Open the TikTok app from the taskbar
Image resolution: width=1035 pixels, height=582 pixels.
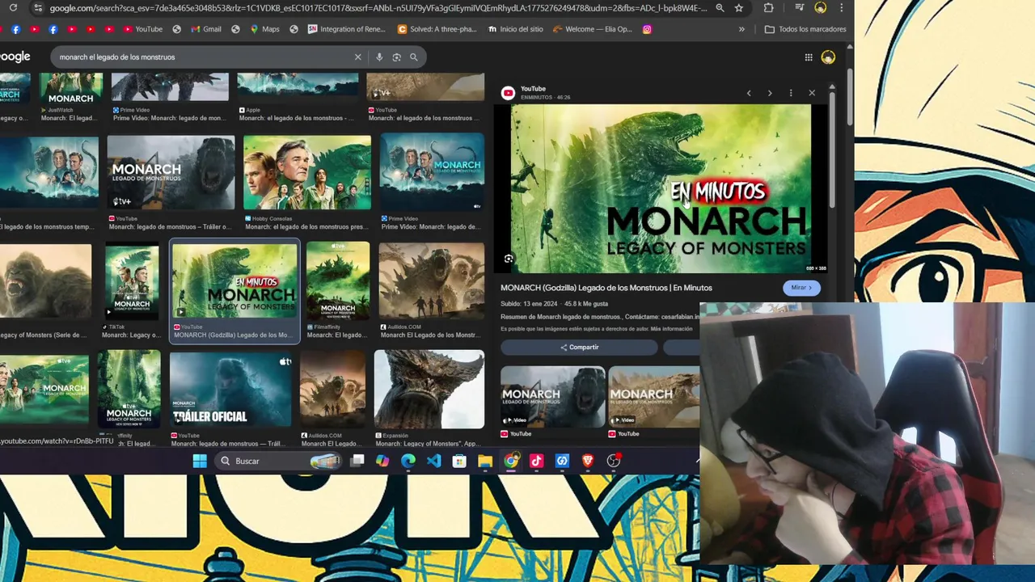click(536, 461)
